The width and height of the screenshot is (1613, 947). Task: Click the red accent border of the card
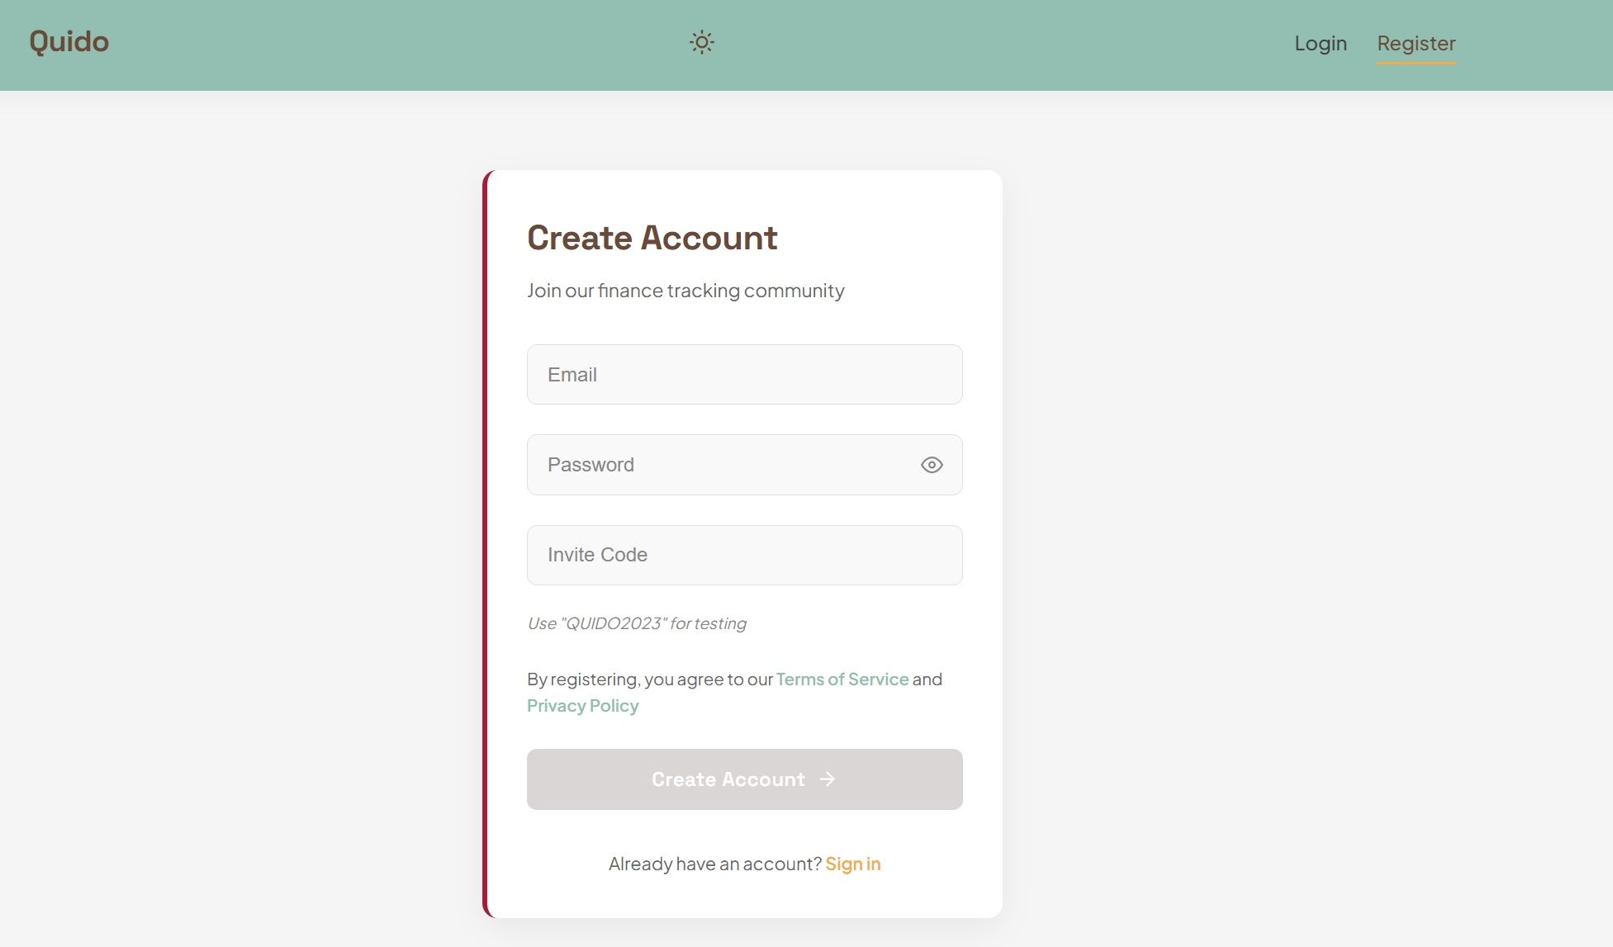coord(486,544)
